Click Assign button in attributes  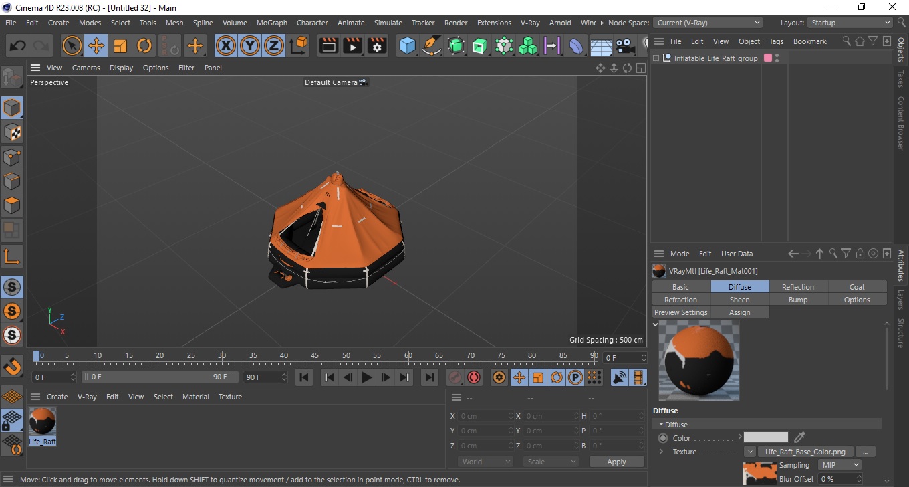(739, 312)
